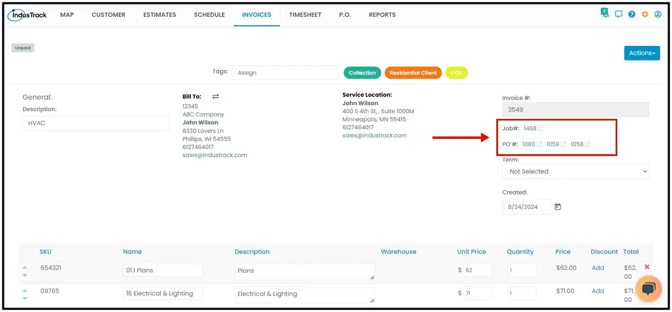This screenshot has width=672, height=312.
Task: Open the ABC Company link
Action: coord(203,114)
